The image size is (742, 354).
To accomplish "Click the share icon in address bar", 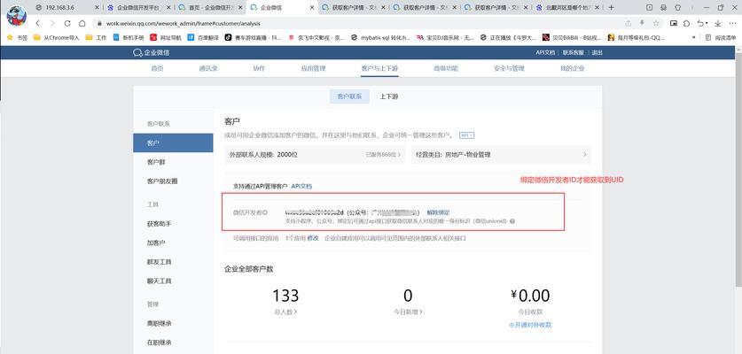I will 628,23.
